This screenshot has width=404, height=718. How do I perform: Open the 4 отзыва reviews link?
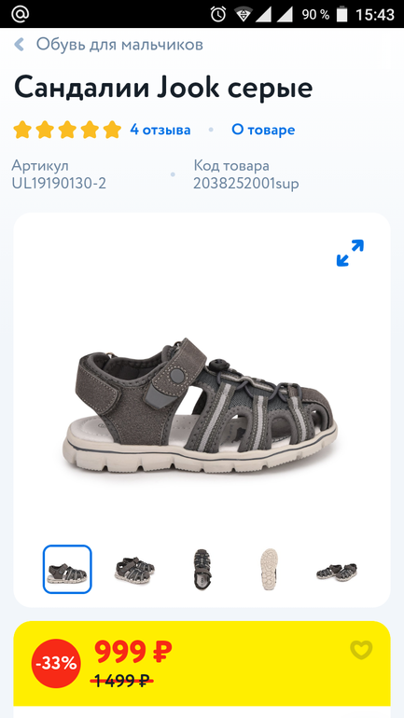coord(160,130)
